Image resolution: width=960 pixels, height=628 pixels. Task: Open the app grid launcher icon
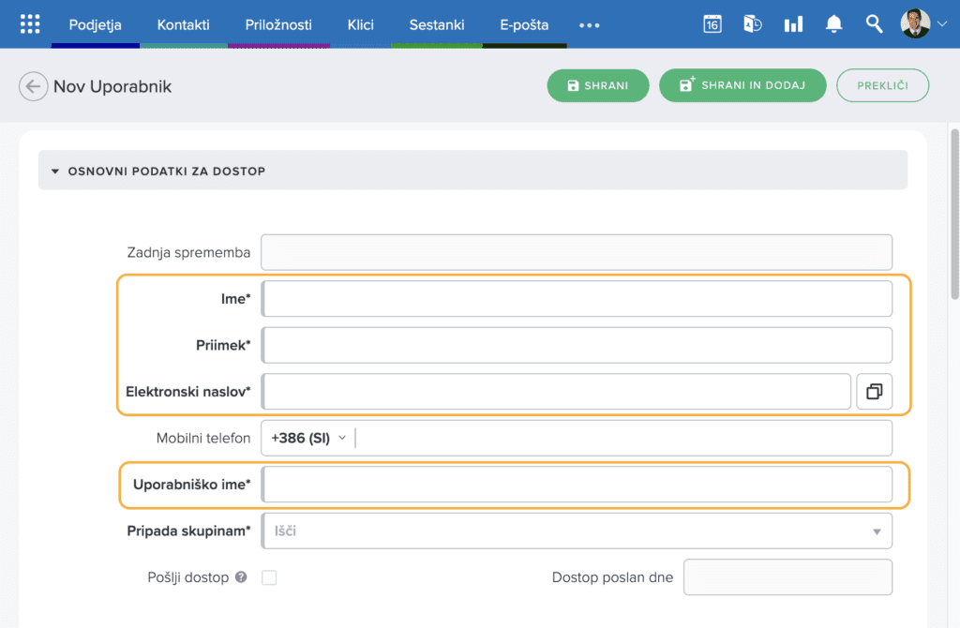coord(30,24)
